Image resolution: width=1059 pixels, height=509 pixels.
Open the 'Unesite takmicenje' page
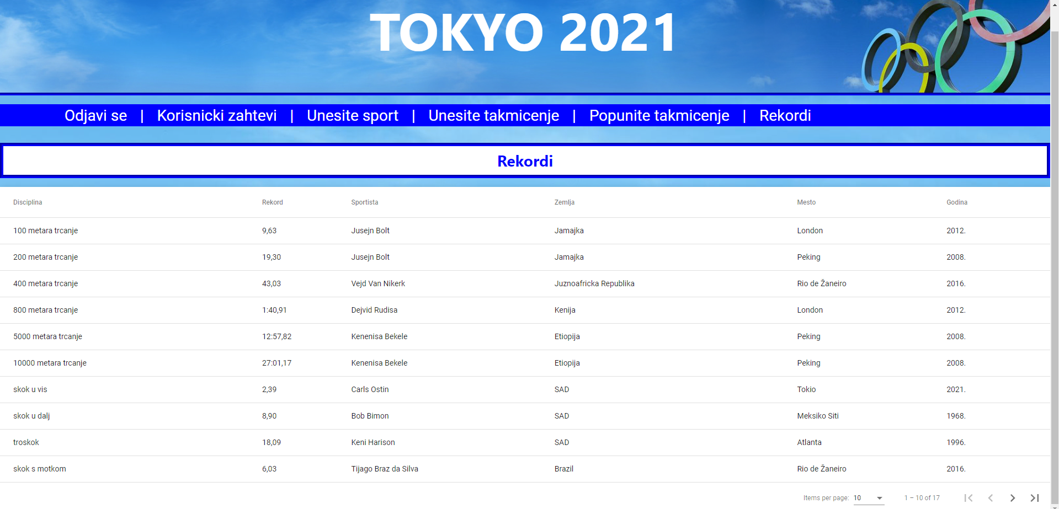pyautogui.click(x=494, y=116)
